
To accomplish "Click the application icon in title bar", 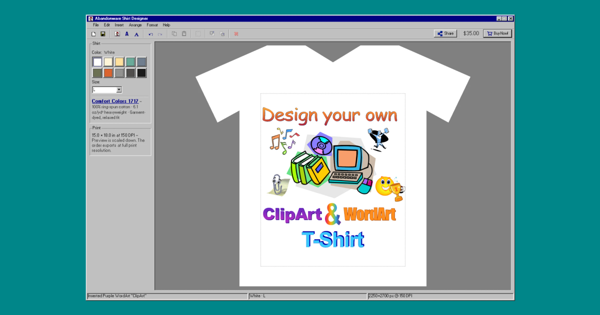I will (x=90, y=18).
